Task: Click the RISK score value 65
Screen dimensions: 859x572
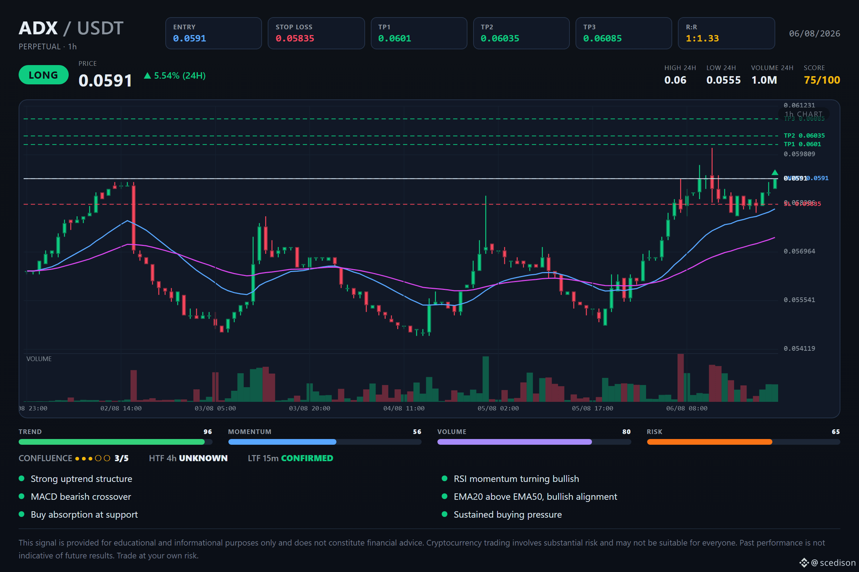Action: coord(836,432)
